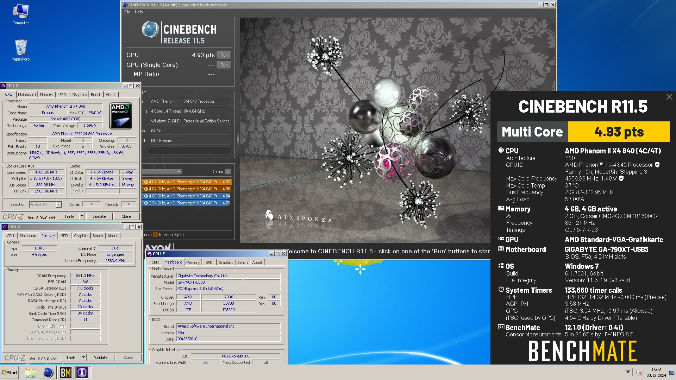Image resolution: width=676 pixels, height=380 pixels.
Task: Open the Computer desktop icon
Action: [x=20, y=14]
